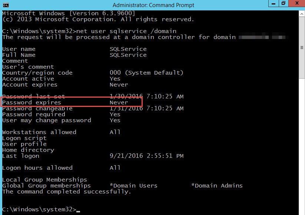Open the Command Prompt system menu icon

pyautogui.click(x=6, y=5)
